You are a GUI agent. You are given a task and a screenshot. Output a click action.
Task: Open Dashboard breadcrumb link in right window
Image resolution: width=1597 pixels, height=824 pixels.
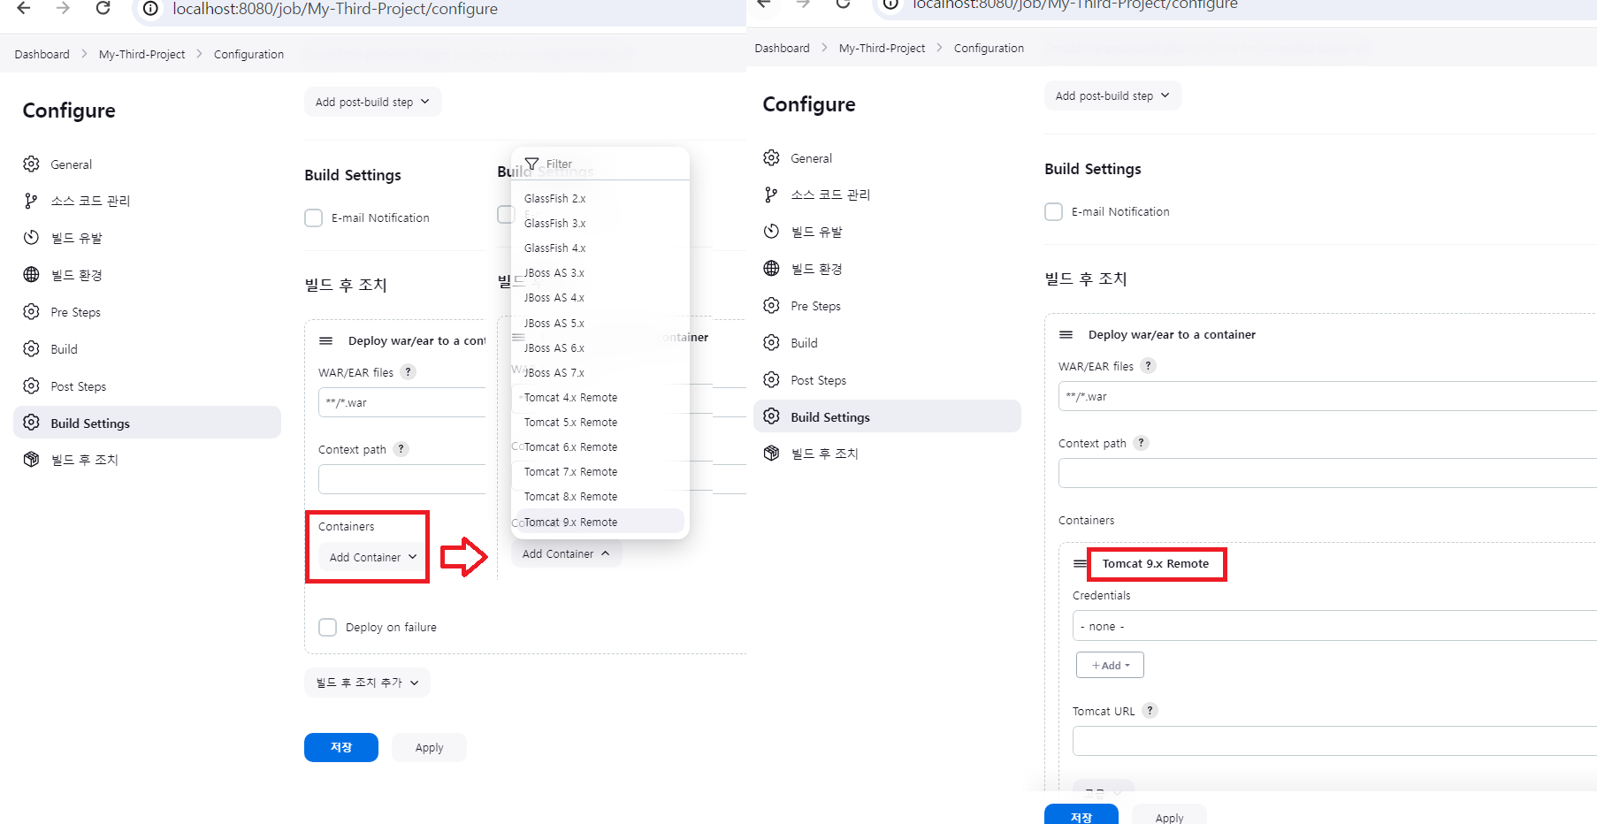782,48
